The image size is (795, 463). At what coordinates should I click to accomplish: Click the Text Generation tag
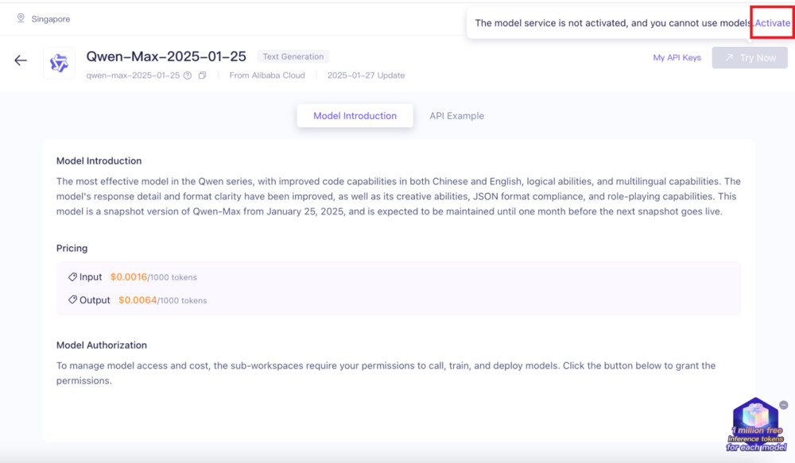coord(293,57)
